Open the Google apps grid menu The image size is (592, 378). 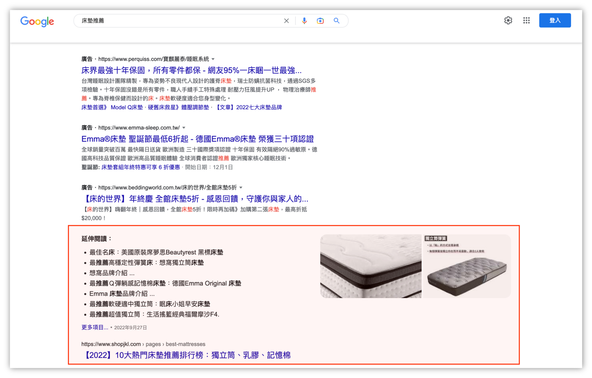click(526, 20)
